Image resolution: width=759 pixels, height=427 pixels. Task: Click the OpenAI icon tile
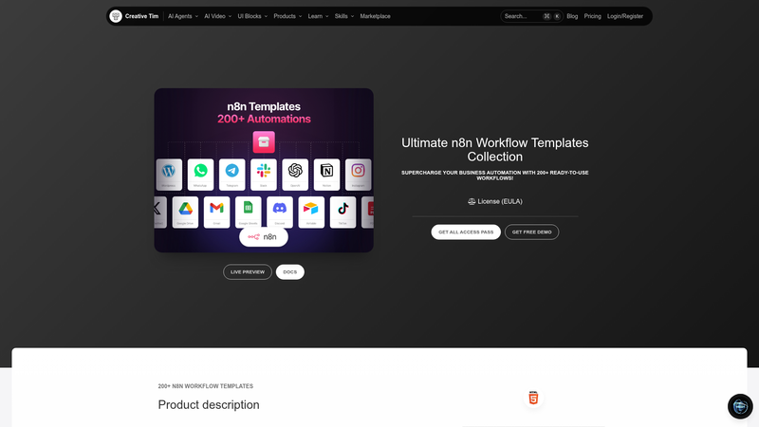tap(295, 175)
